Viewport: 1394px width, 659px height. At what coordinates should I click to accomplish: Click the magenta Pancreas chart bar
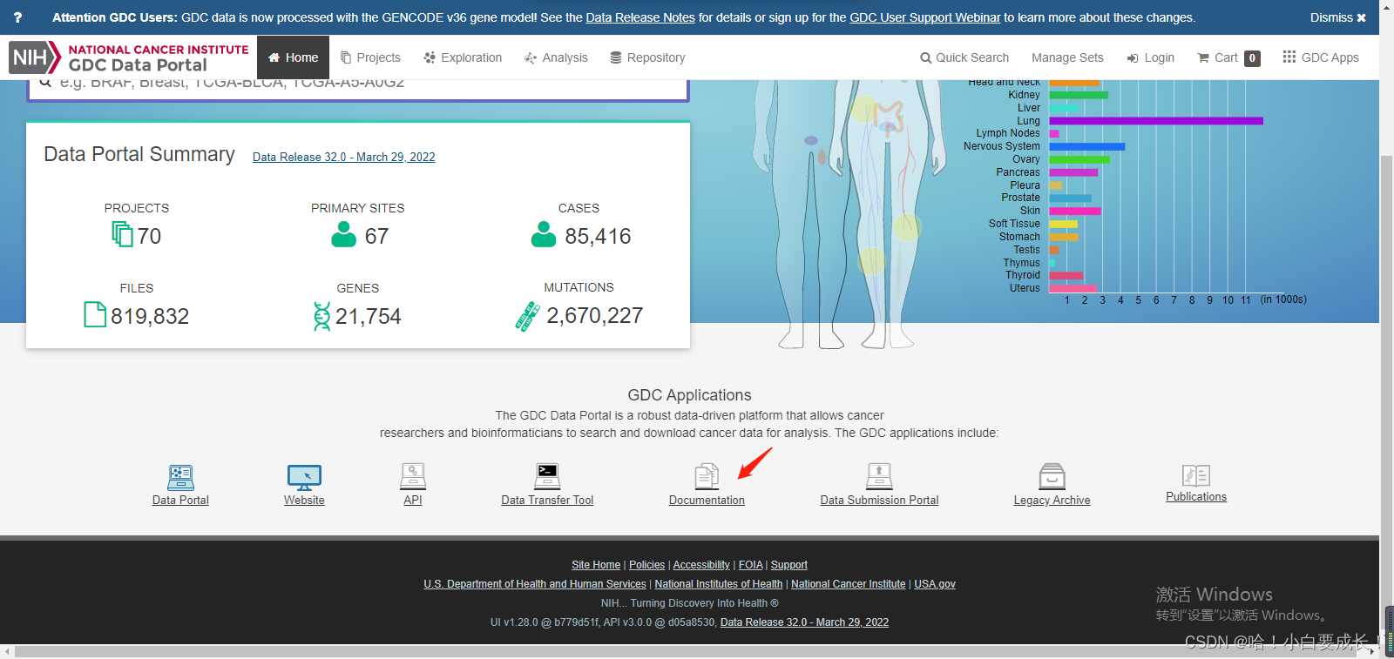pos(1073,172)
